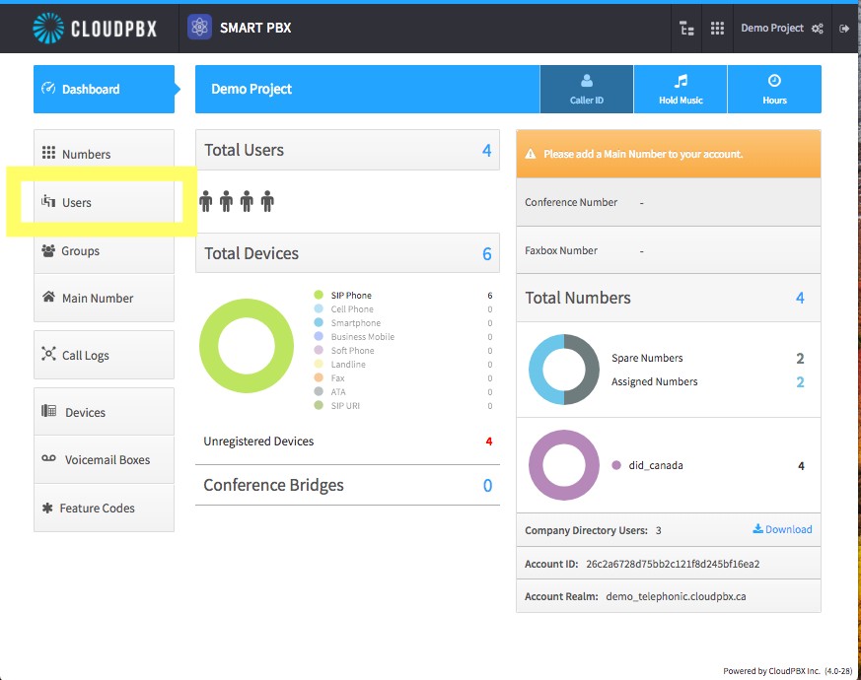Image resolution: width=861 pixels, height=680 pixels.
Task: Click the Smart PBX atom icon
Action: 199,27
